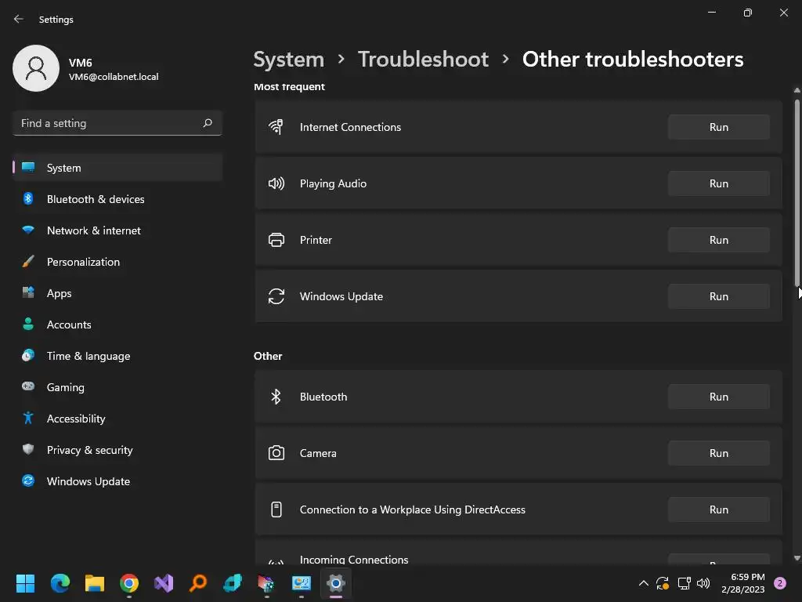
Task: Go to Personalization settings
Action: click(x=117, y=262)
